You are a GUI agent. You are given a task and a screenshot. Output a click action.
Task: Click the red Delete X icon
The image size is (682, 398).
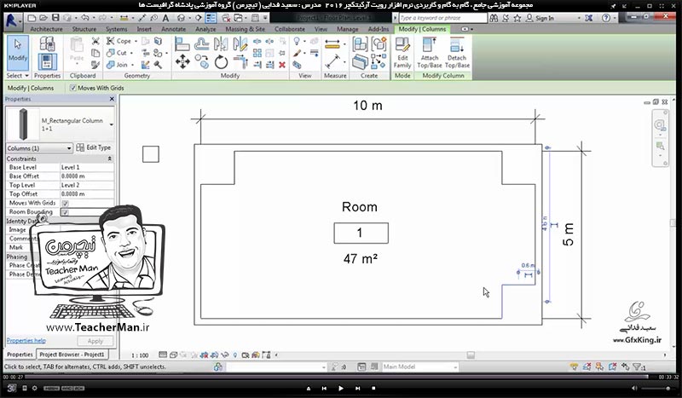(x=282, y=65)
